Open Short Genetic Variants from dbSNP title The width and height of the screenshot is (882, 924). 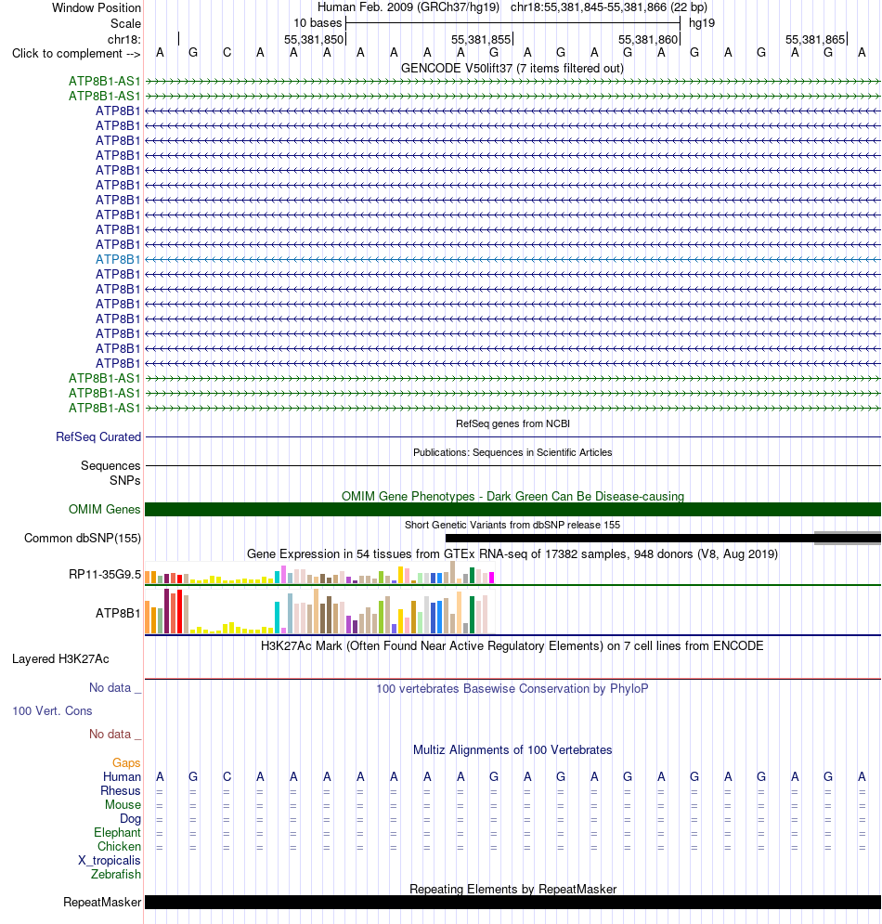[x=512, y=525]
